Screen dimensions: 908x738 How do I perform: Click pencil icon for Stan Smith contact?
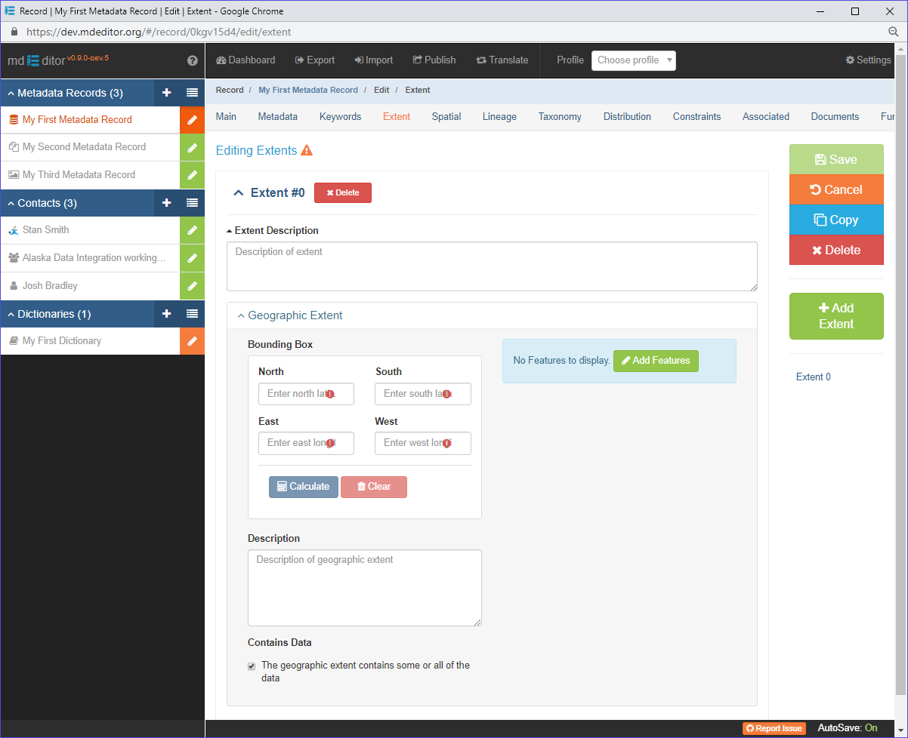(192, 230)
